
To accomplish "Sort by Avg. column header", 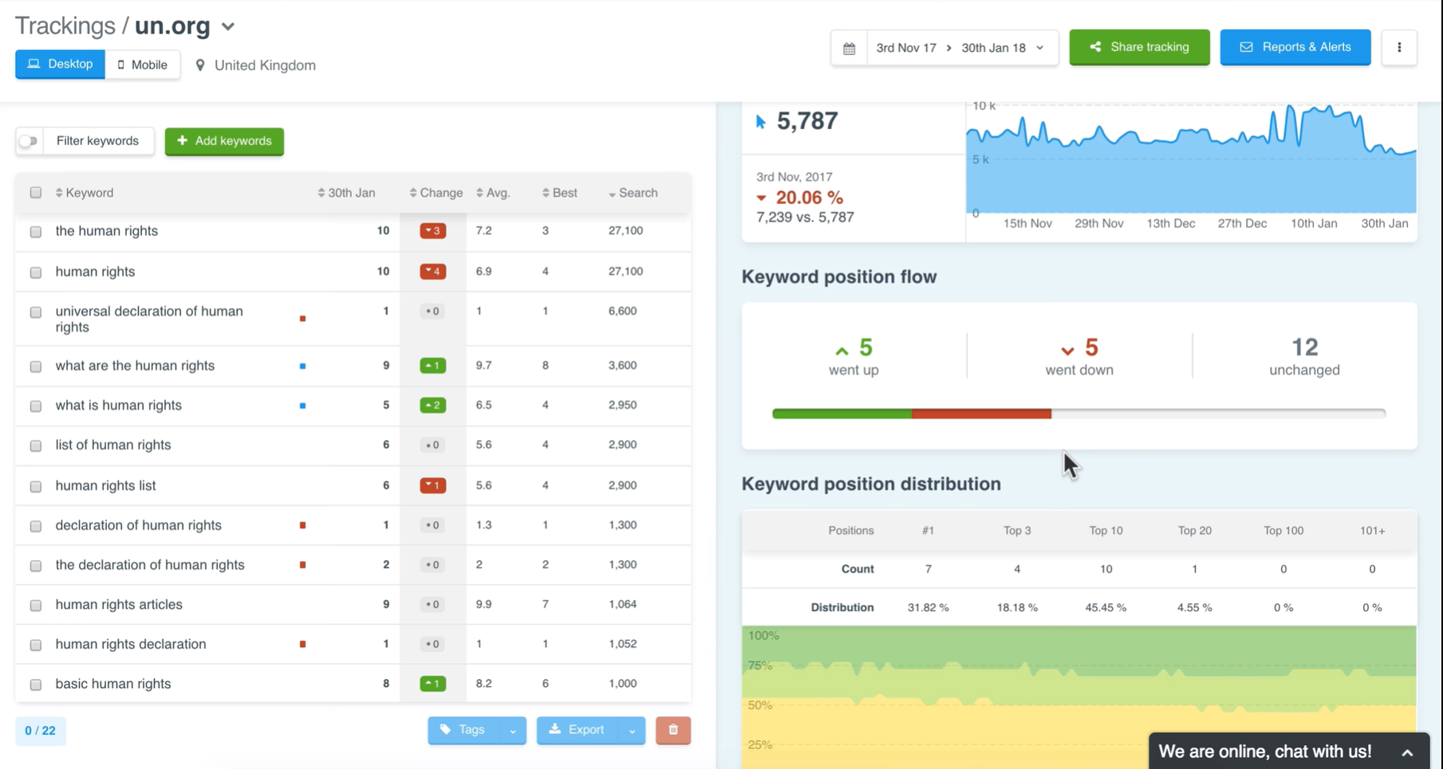I will click(x=493, y=193).
